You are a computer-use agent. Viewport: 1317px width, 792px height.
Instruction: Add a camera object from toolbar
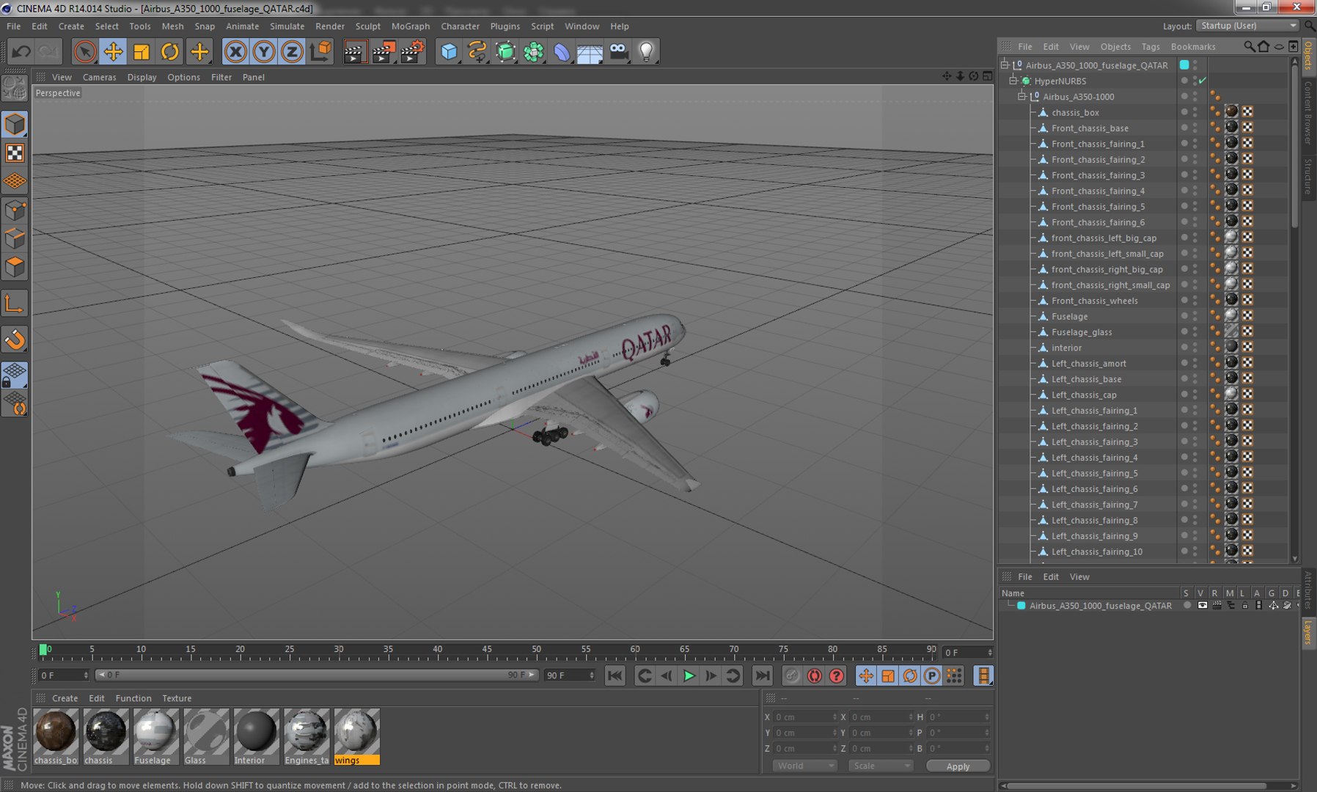click(x=618, y=52)
